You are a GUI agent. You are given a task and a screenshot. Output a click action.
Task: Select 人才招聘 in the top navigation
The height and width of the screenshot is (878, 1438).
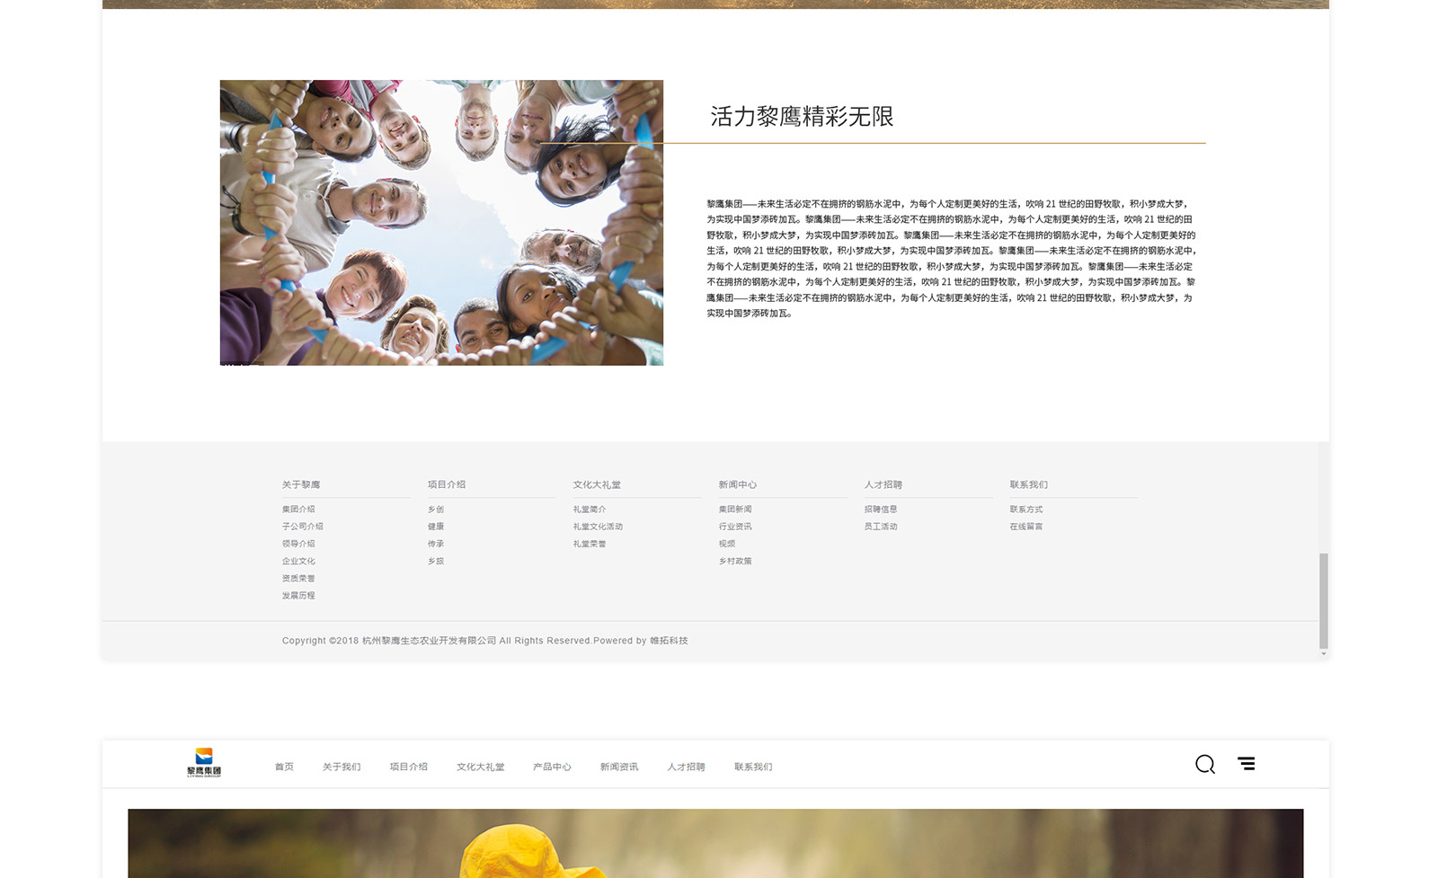point(686,767)
